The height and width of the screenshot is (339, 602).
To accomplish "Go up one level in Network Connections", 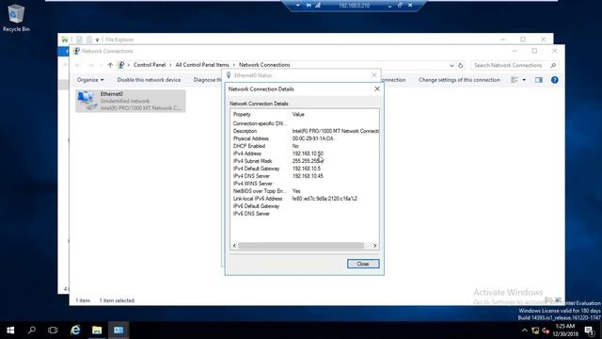I will [110, 65].
